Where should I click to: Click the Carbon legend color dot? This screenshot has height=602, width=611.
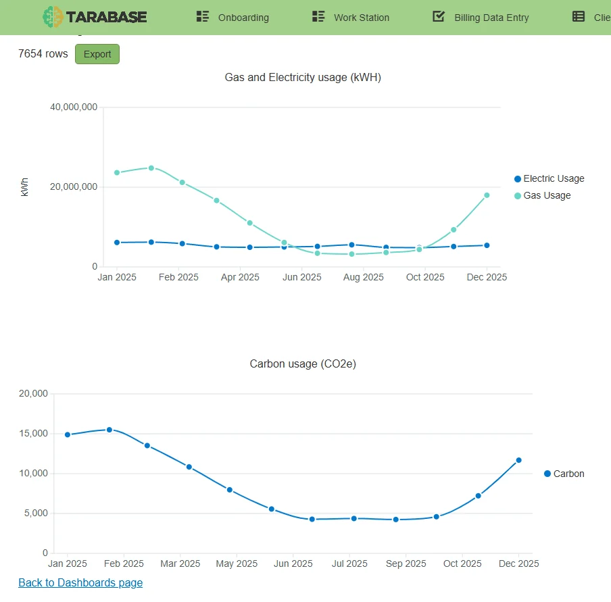pos(547,474)
